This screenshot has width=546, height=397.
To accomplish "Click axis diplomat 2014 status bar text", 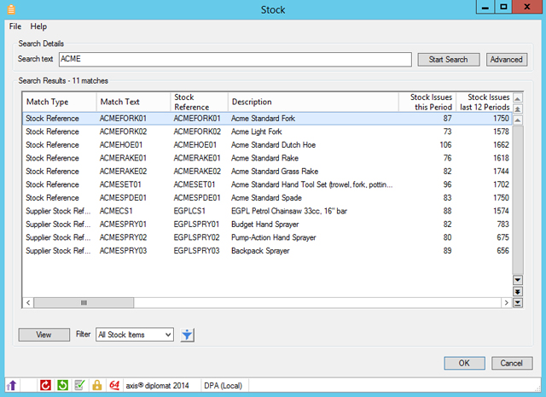I will tap(157, 386).
